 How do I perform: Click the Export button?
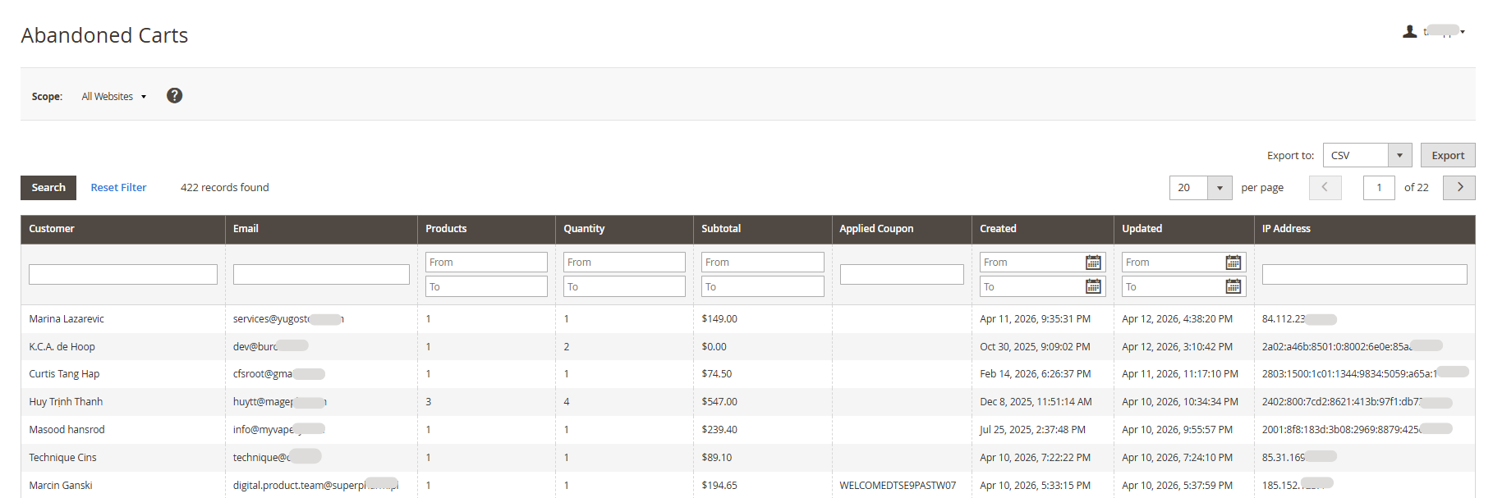[x=1448, y=155]
